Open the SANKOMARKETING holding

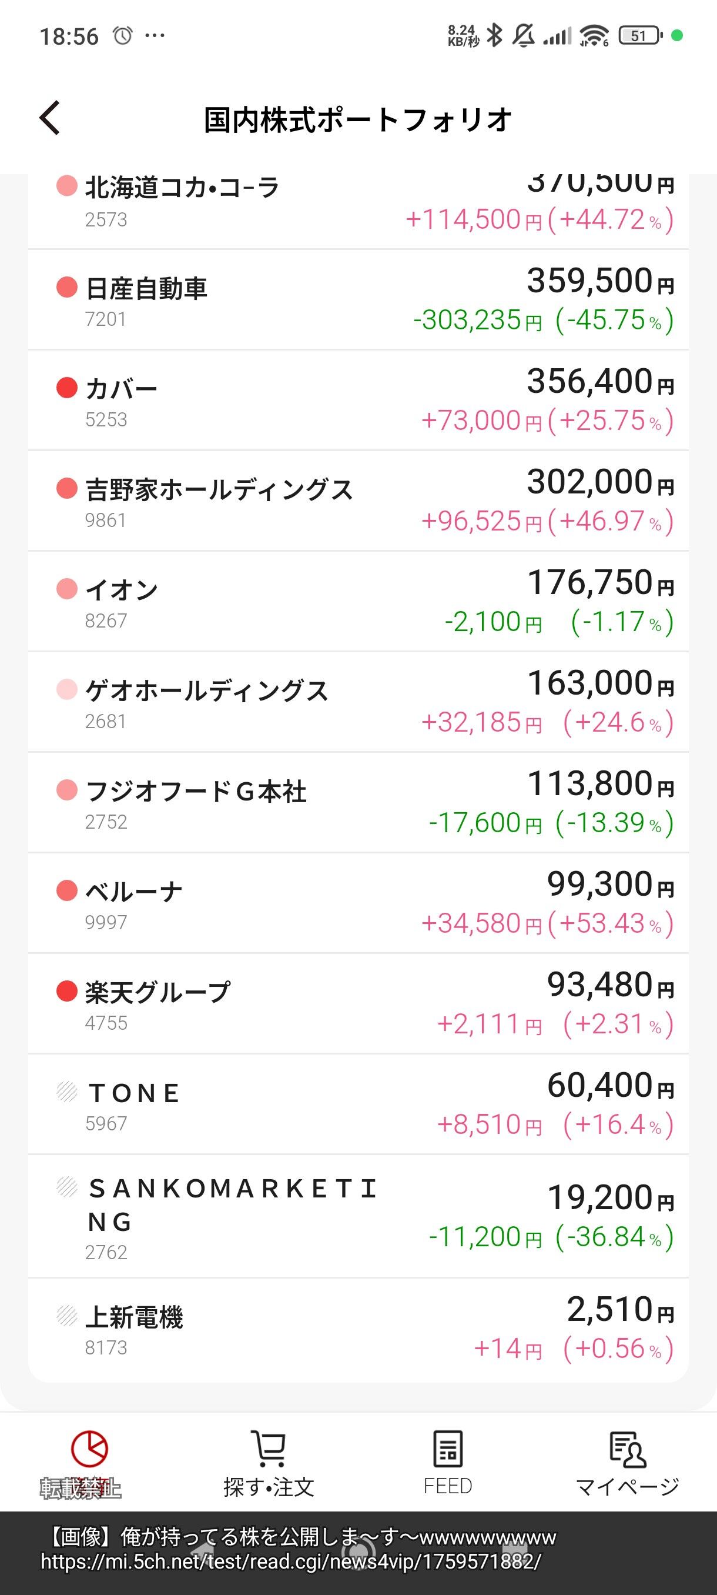point(358,1216)
